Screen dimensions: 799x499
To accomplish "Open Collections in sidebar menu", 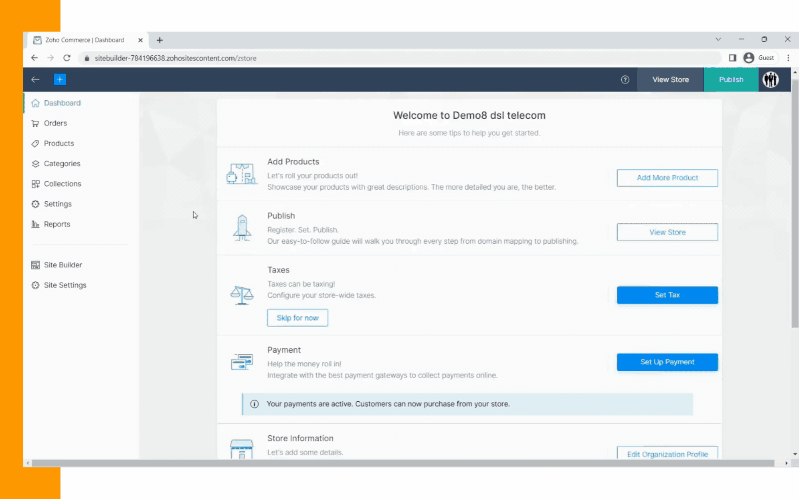I will 63,184.
